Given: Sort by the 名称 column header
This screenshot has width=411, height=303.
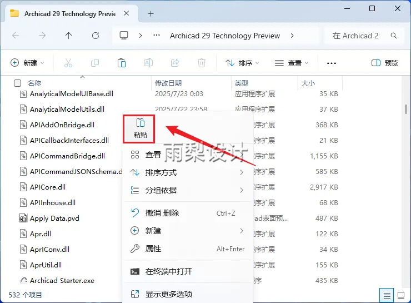Looking at the screenshot, I should tap(34, 83).
